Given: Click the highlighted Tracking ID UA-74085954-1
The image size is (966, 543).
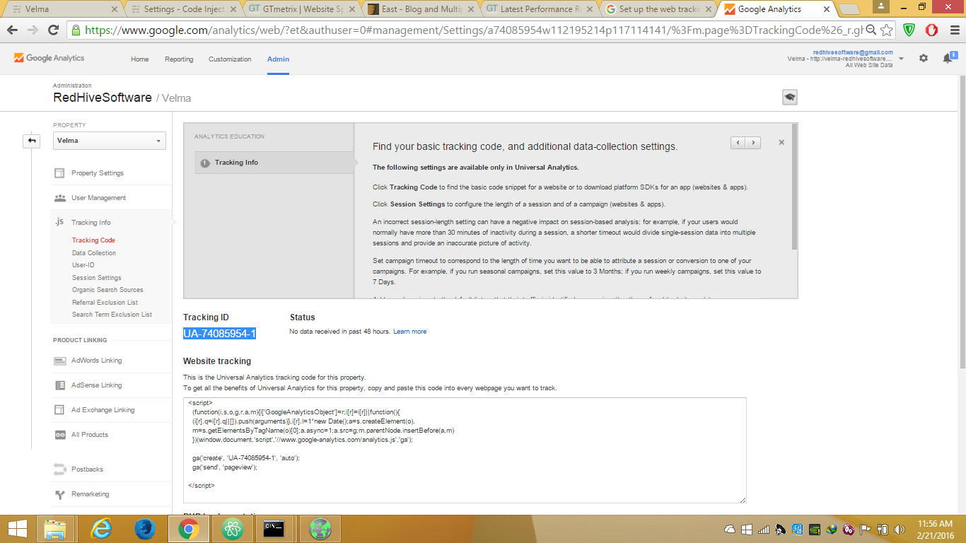Looking at the screenshot, I should [219, 334].
